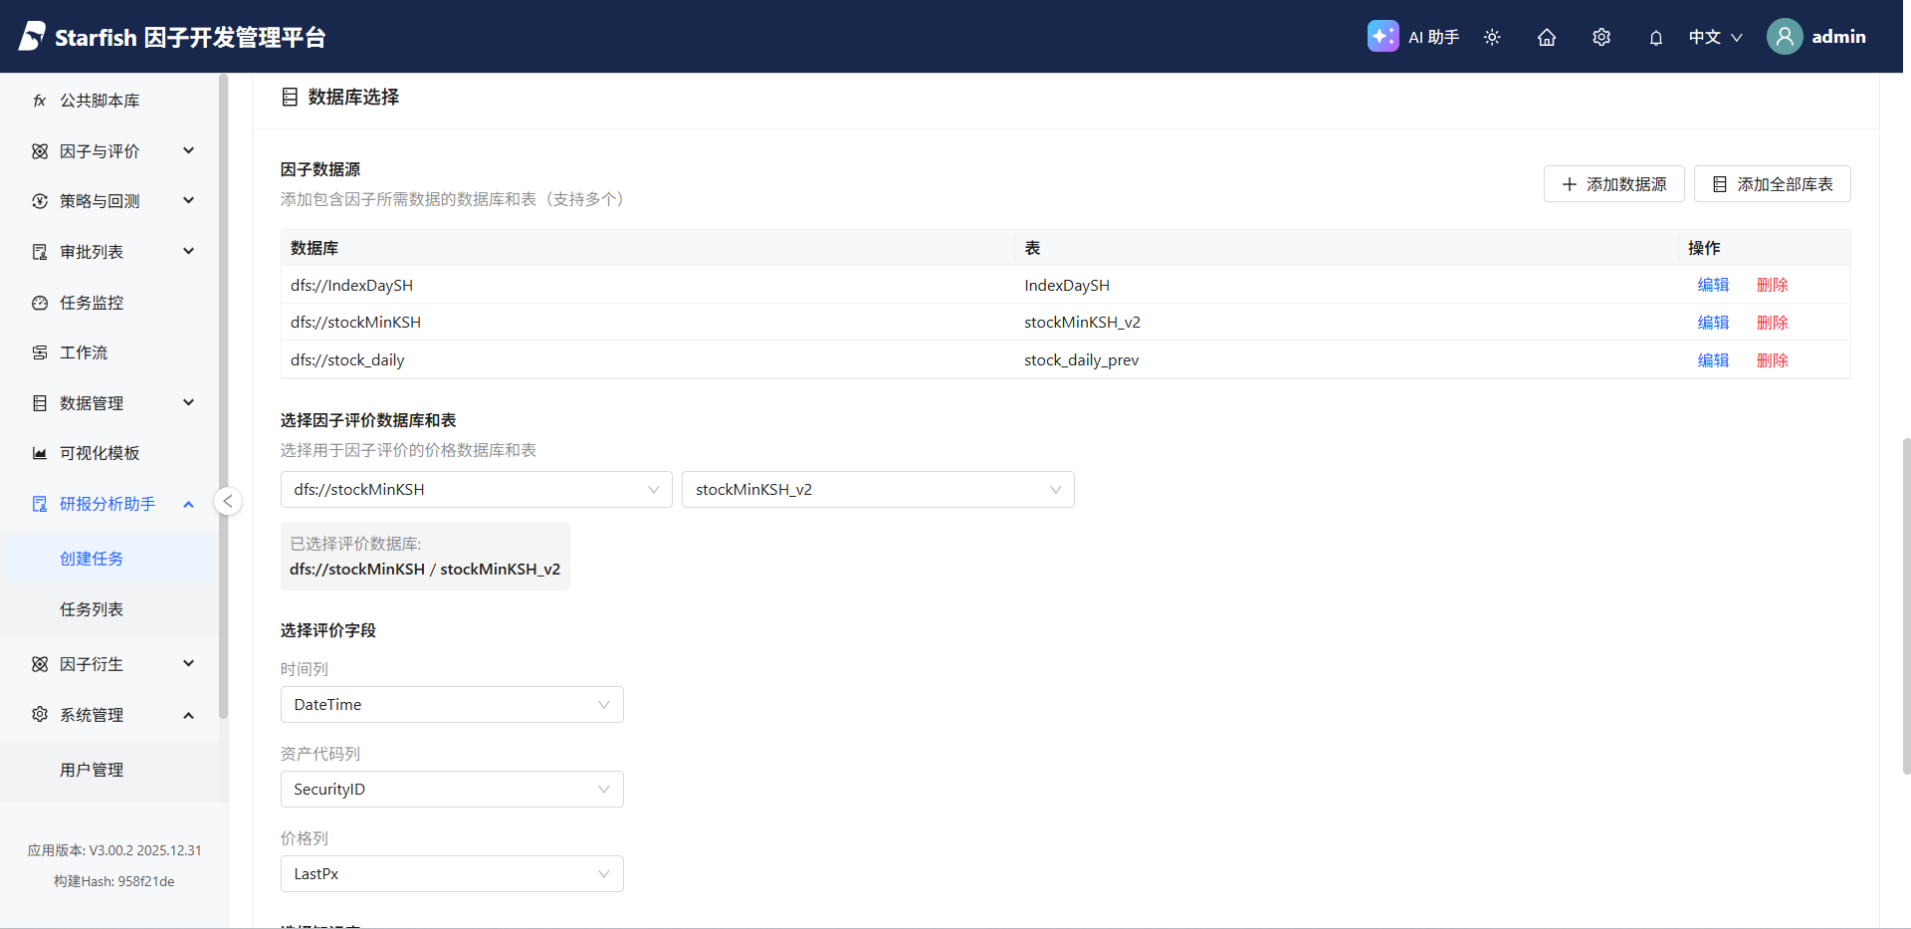Viewport: 1911px width, 929px height.
Task: Click the page vertical scrollbar
Action: 1905,605
